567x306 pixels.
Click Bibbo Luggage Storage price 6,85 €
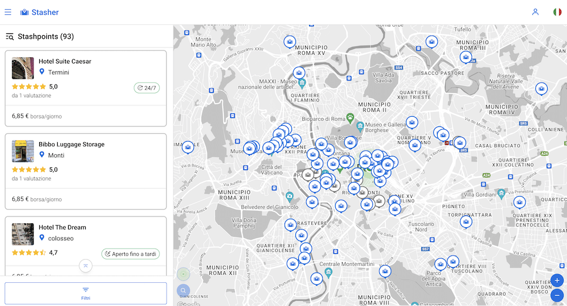point(20,199)
